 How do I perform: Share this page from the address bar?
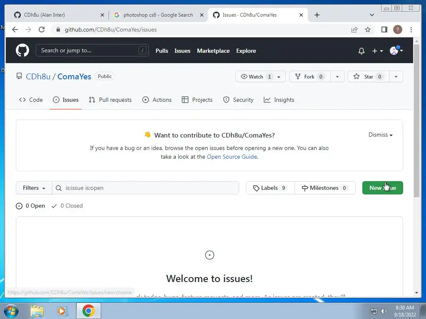(x=354, y=29)
